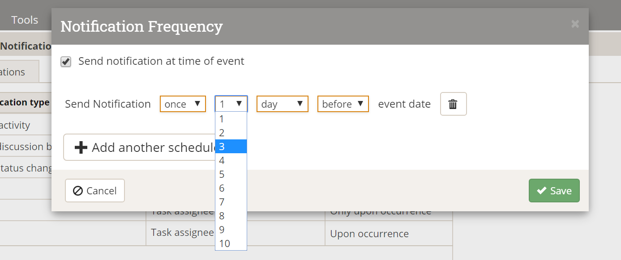This screenshot has height=260, width=621.
Task: Close the Notification Frequency dialog with X
Action: (575, 24)
